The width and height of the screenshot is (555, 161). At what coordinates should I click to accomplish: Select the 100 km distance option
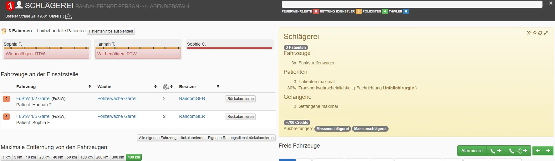[86, 157]
